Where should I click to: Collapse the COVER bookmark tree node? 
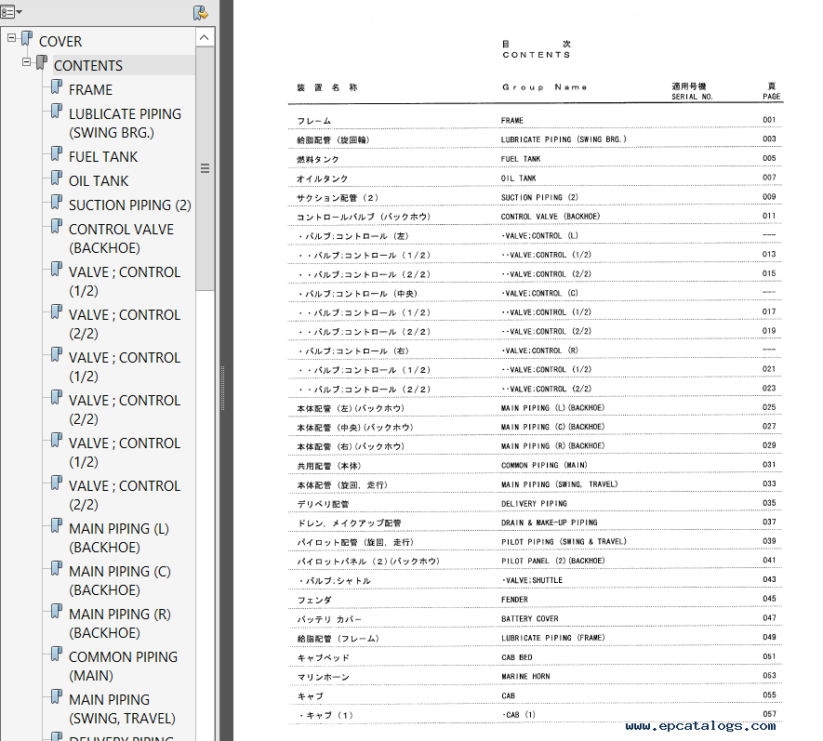pos(11,38)
